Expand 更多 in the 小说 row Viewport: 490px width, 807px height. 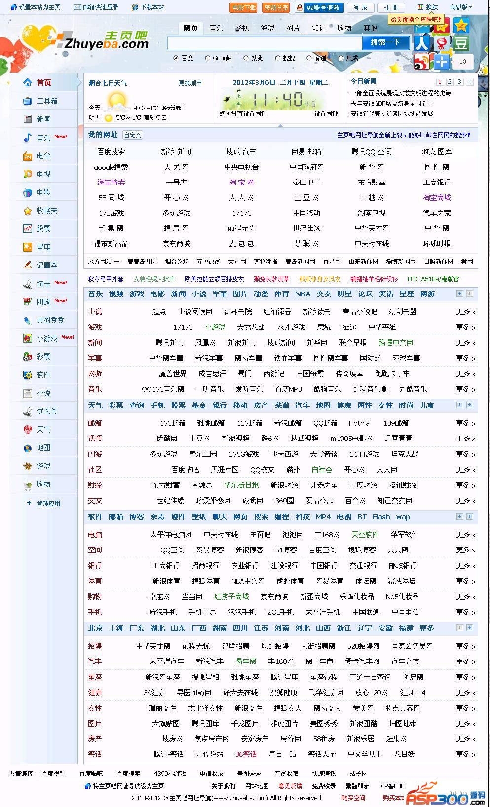tap(465, 312)
